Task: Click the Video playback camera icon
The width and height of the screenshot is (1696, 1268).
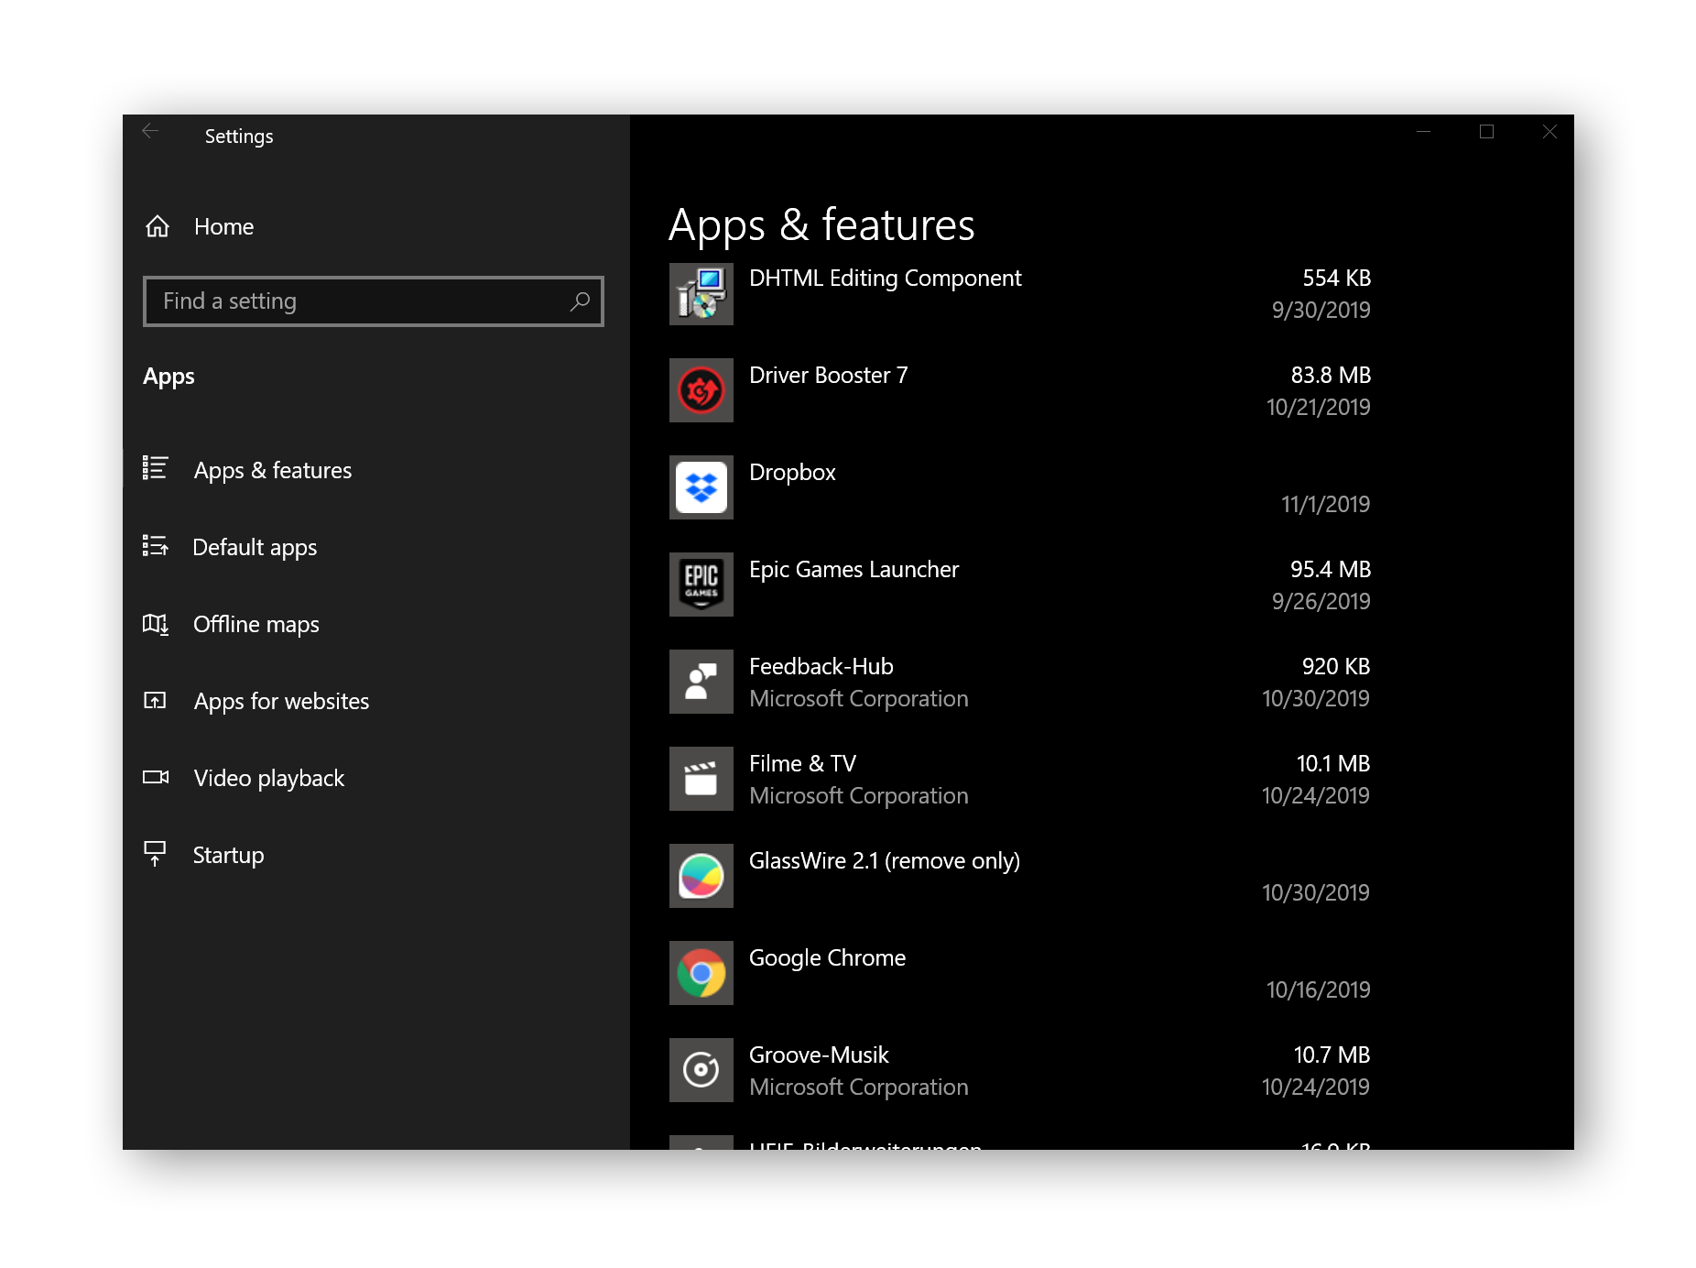Action: [x=157, y=778]
